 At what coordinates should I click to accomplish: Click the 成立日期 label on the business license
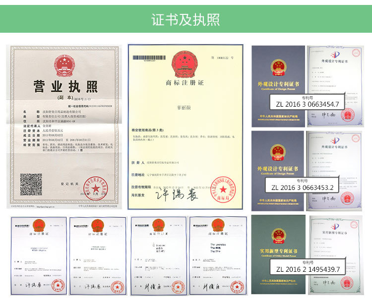coord(32,135)
